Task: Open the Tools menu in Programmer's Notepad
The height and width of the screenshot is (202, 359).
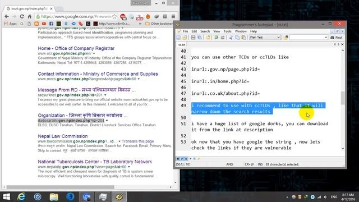Action: (227, 31)
